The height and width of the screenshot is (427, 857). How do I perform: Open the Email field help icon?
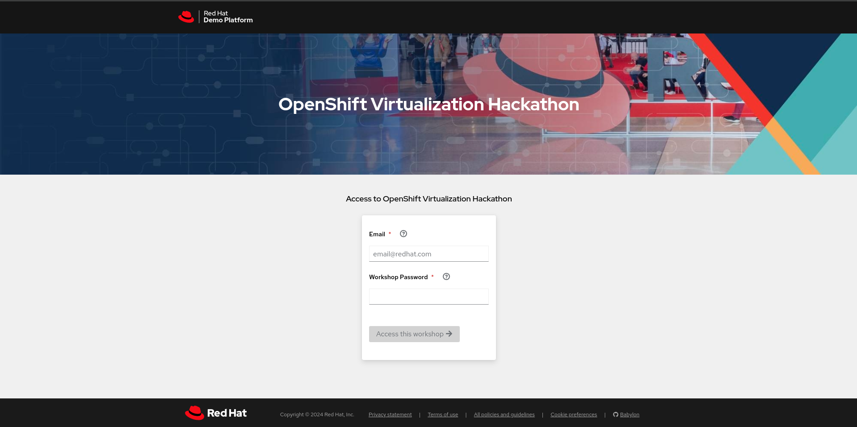pyautogui.click(x=403, y=234)
